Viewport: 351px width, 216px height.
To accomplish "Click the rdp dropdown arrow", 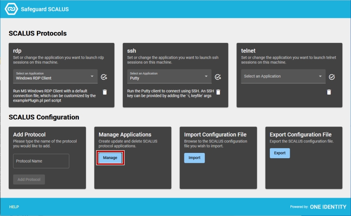I will pos(92,76).
